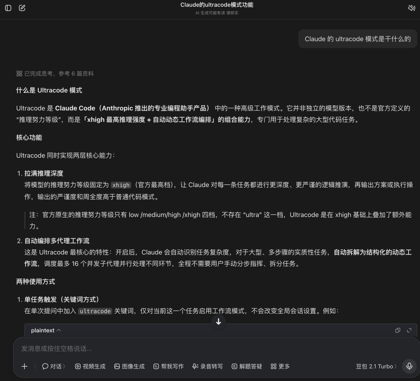Expand the code block to fullscreen
Viewport: 420px width, 381px height.
point(409,330)
